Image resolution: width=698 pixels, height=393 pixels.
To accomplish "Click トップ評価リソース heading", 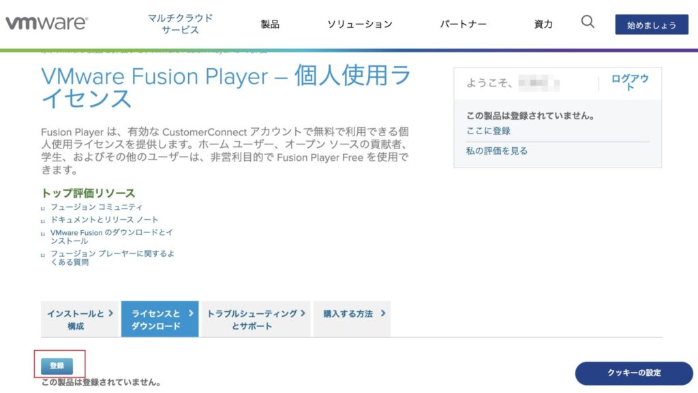I will pos(88,193).
